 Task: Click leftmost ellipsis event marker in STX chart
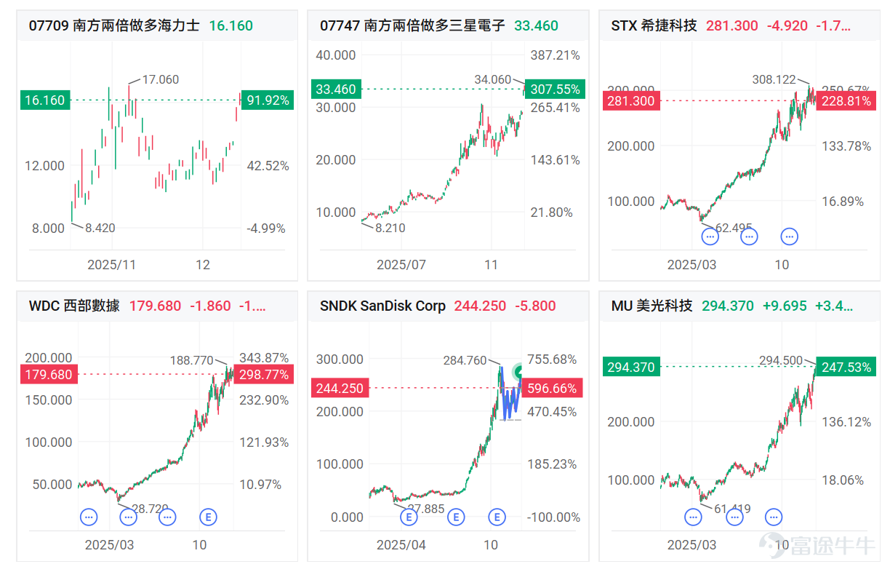pyautogui.click(x=710, y=236)
